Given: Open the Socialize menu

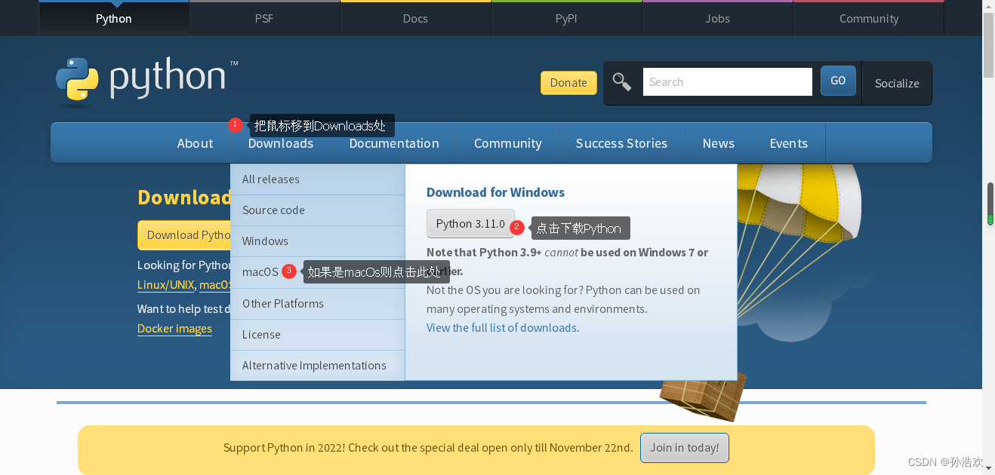Looking at the screenshot, I should click(x=897, y=83).
